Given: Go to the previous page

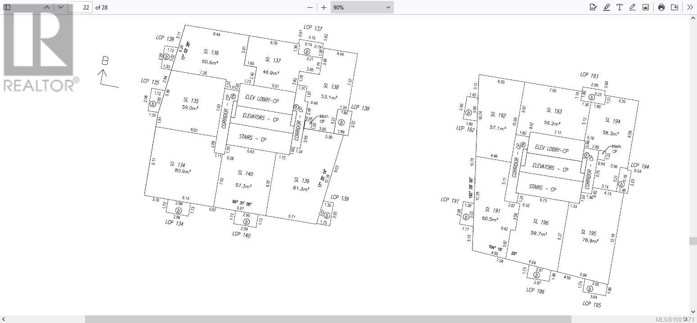Looking at the screenshot, I should click(47, 7).
